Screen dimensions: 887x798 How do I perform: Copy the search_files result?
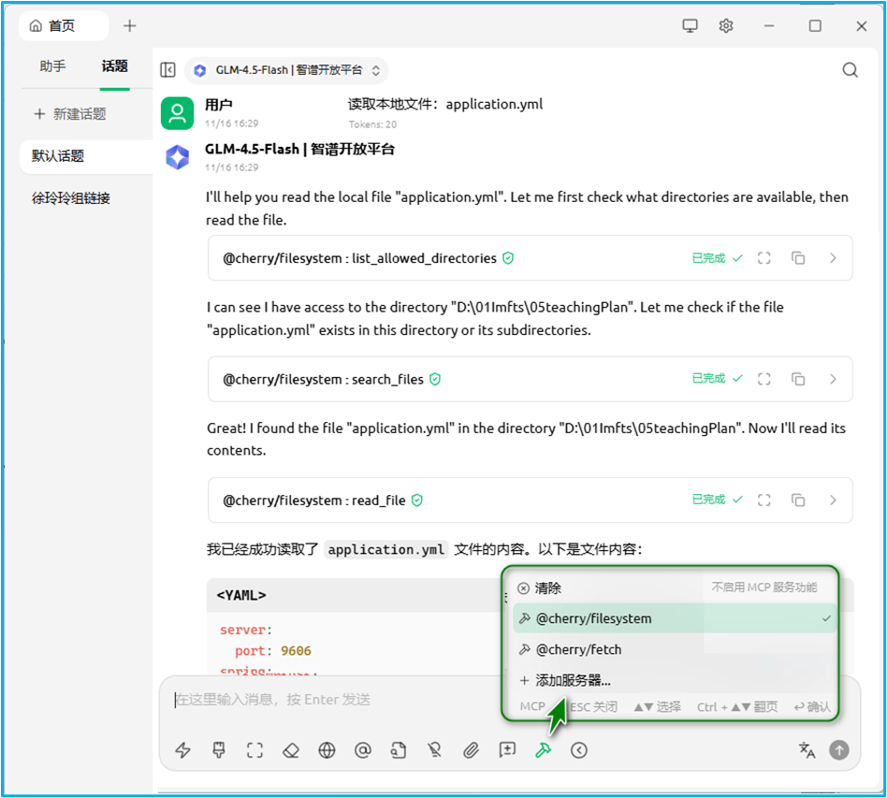pyautogui.click(x=798, y=379)
